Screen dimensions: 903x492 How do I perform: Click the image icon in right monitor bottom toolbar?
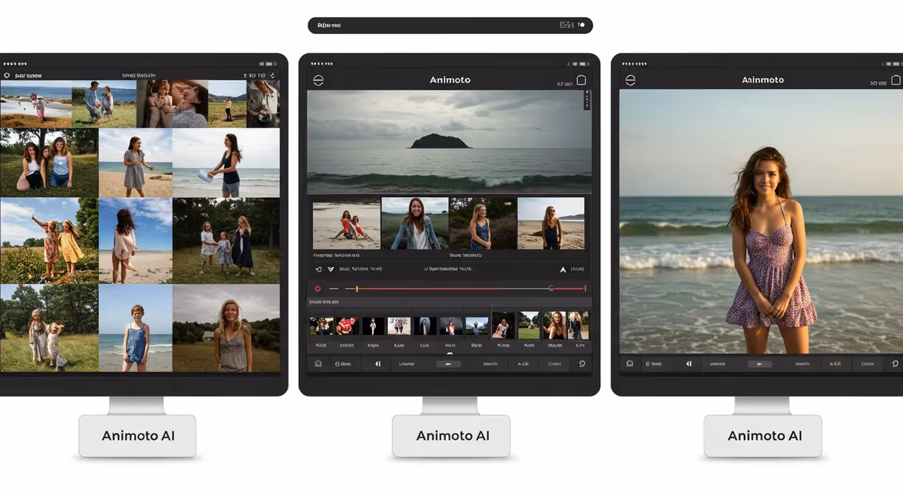(x=629, y=364)
